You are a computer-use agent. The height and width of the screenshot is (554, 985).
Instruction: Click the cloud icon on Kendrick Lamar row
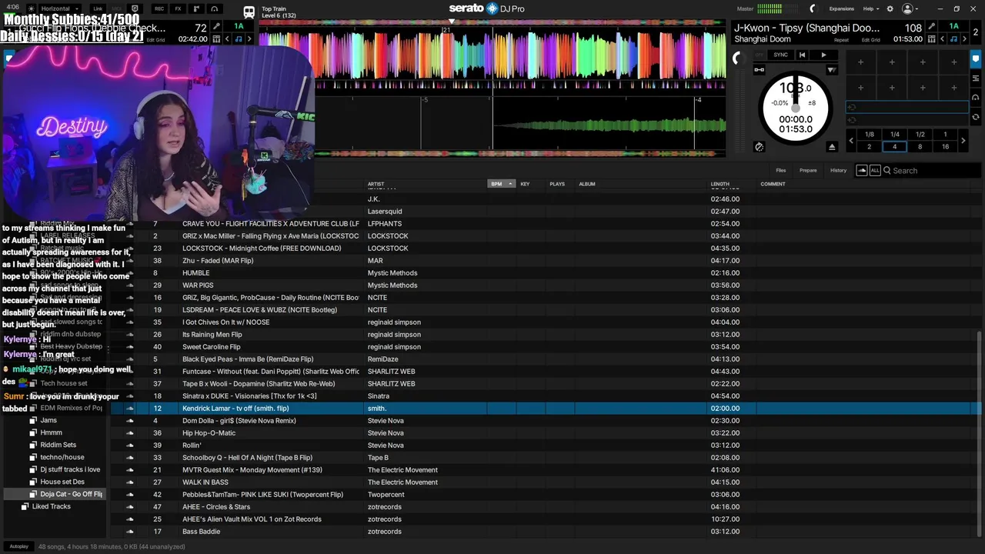[x=129, y=409]
